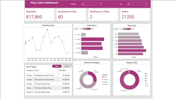Click the Avg Pizzas in a Order value 2
Screen dimensions: 176x99
click(x=91, y=17)
